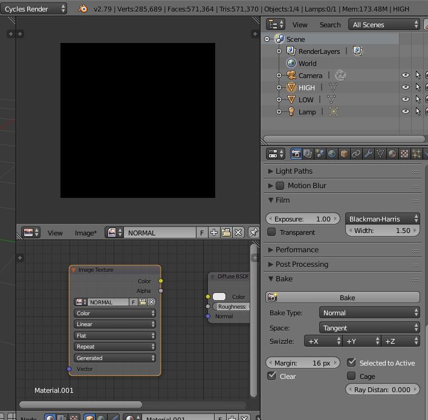Open the Mesh Data properties tab

(x=380, y=154)
